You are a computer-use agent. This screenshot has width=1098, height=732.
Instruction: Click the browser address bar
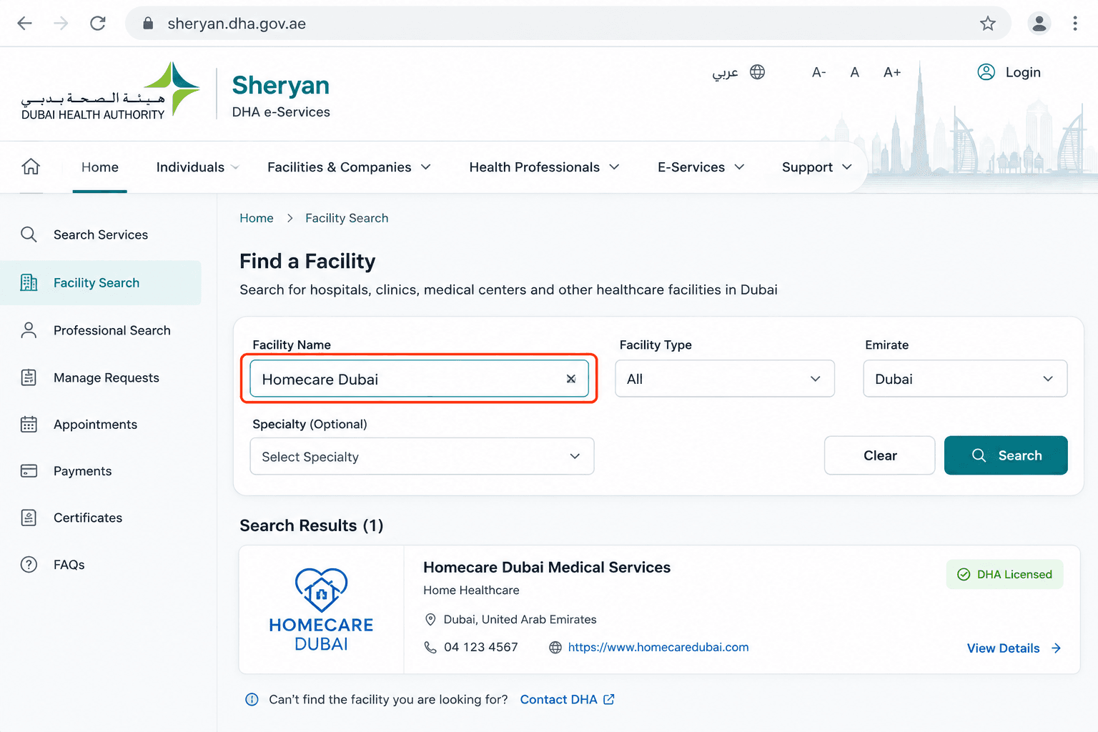568,24
